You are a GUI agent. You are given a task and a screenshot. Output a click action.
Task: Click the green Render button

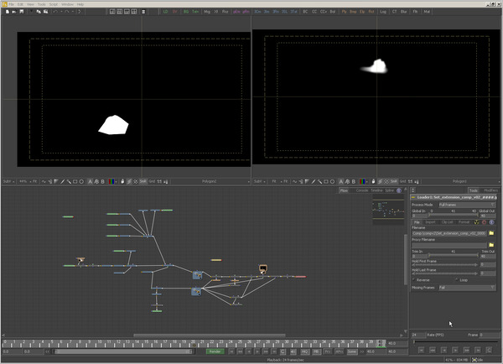pyautogui.click(x=215, y=351)
